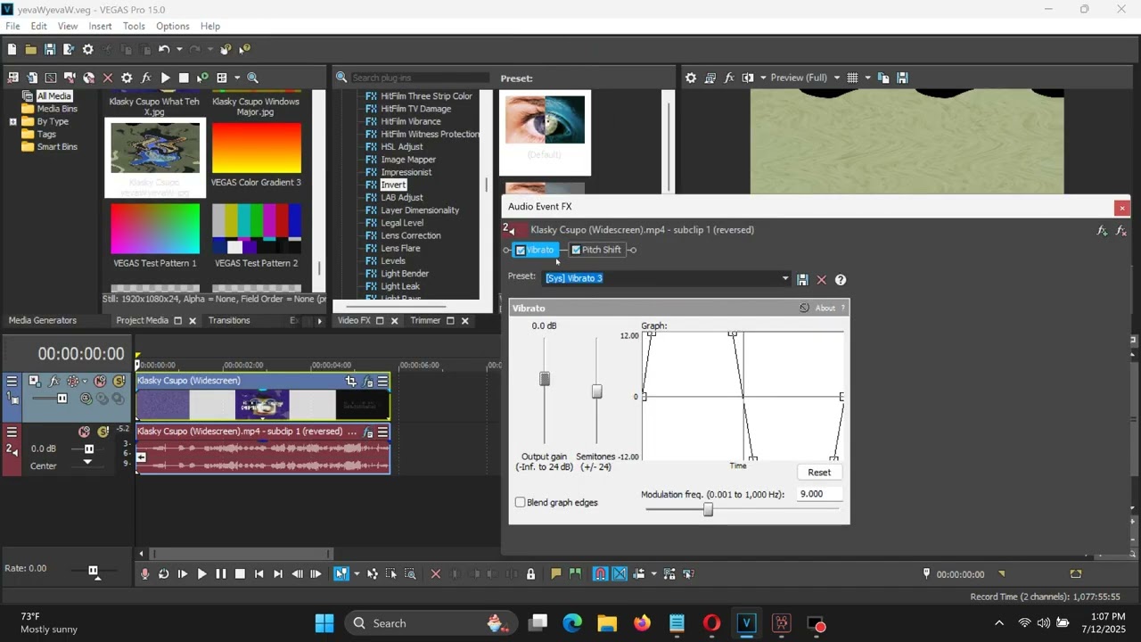Switch to the Media Generators tab
The height and width of the screenshot is (642, 1141).
[x=43, y=320]
